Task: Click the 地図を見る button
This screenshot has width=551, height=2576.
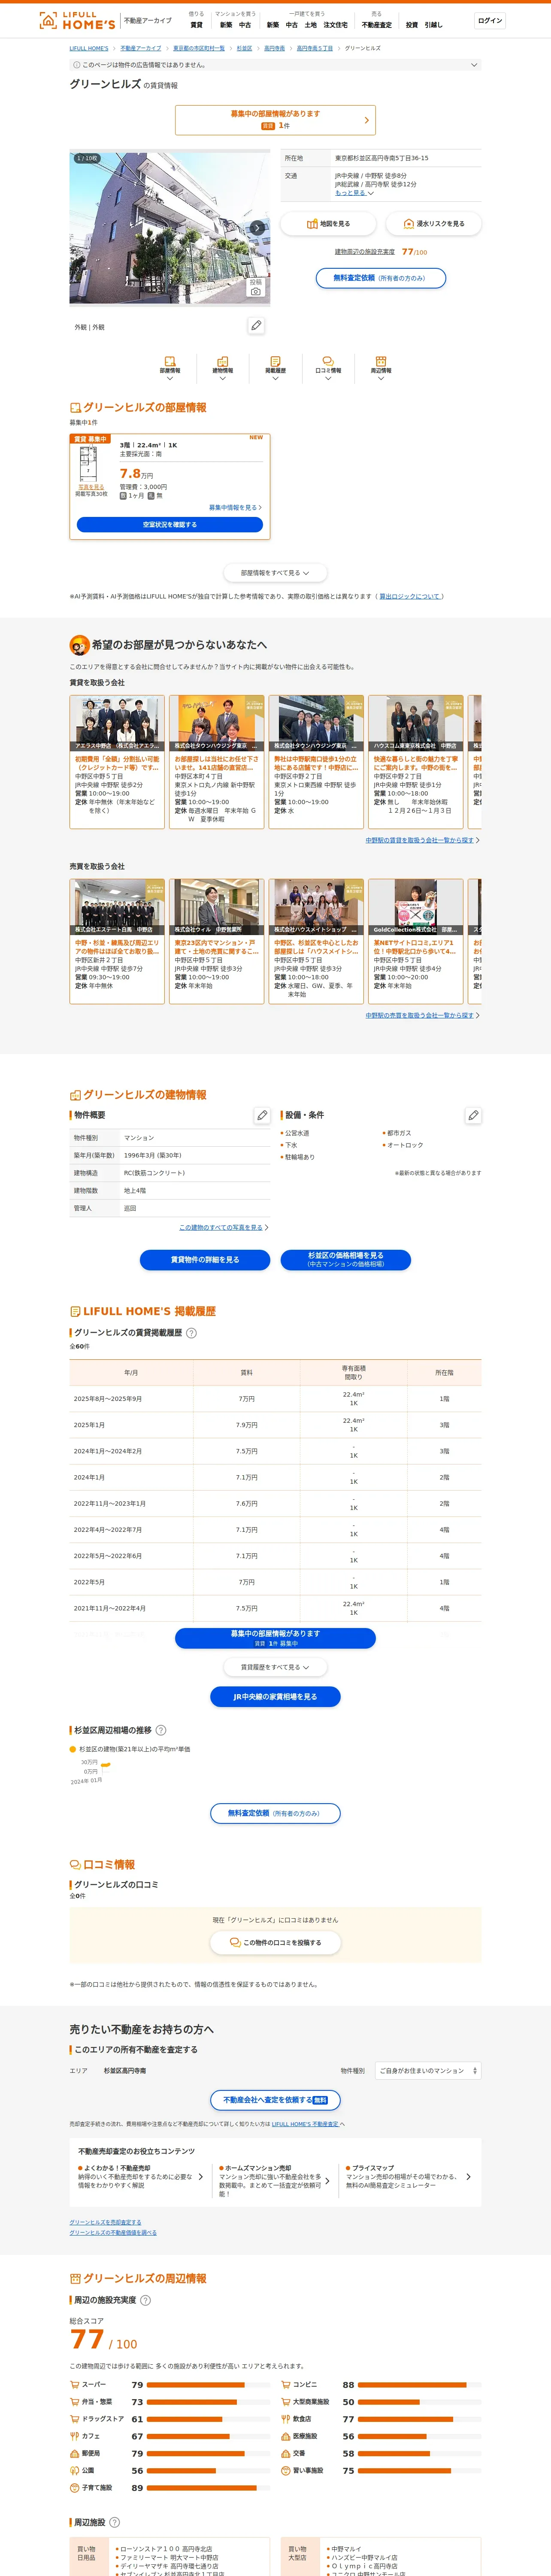Action: (328, 224)
